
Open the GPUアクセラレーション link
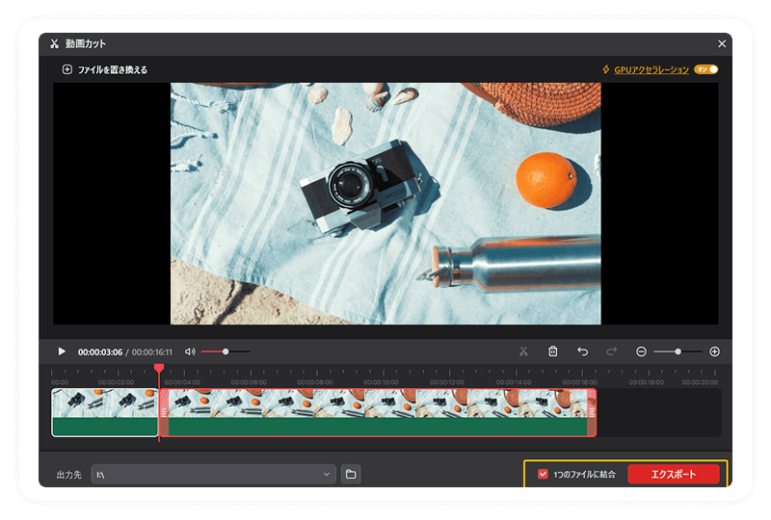point(651,69)
